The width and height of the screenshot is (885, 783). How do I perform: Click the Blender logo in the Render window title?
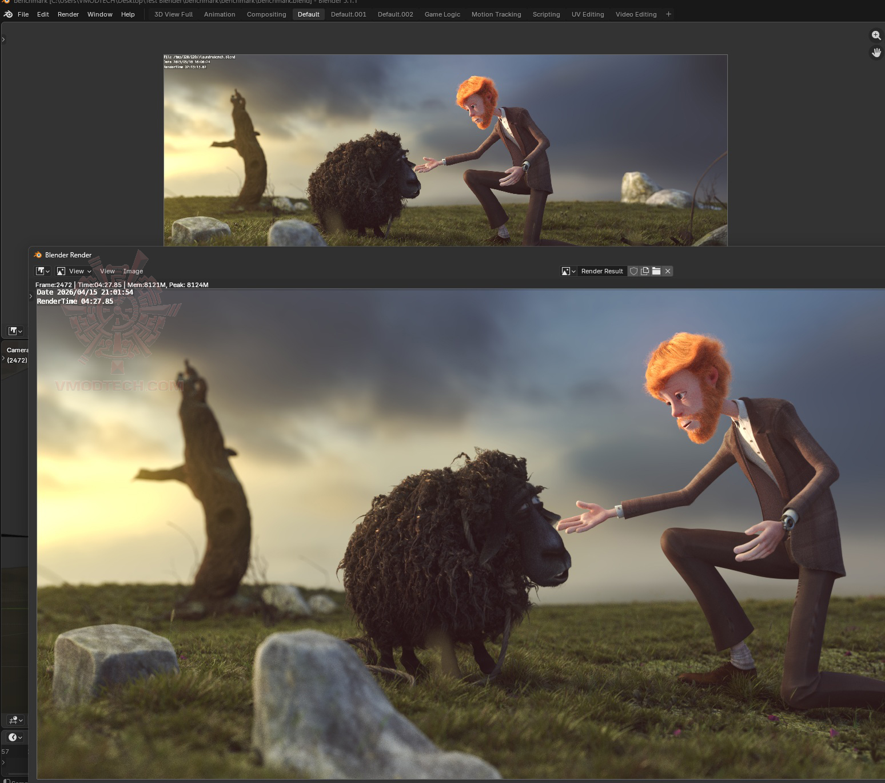click(x=38, y=255)
